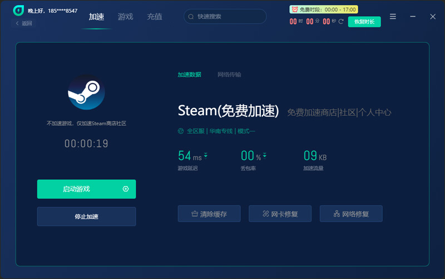This screenshot has width=445, height=279.
Task: Click the Steam logo icon
Action: pos(86,92)
